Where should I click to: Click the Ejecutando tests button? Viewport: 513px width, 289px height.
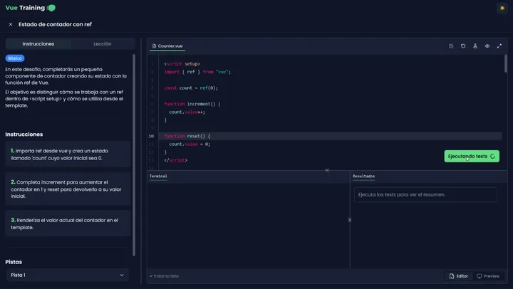pyautogui.click(x=472, y=157)
